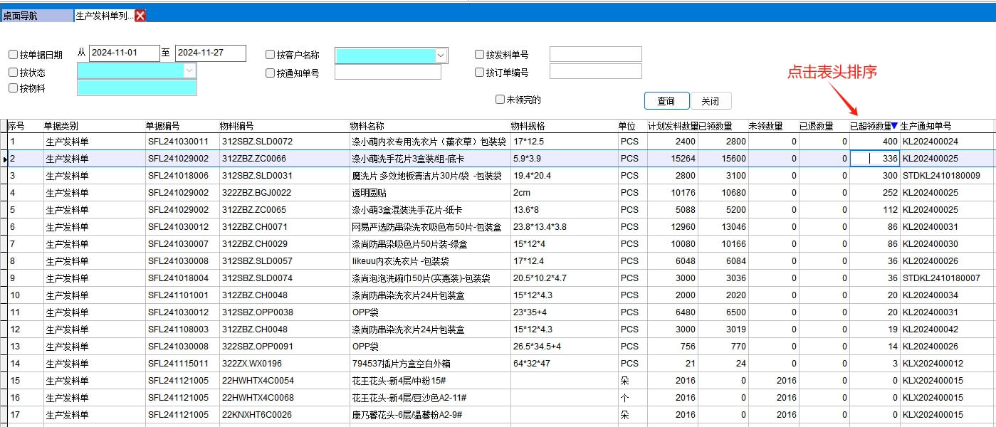Click the 关闭 button
Viewport: 996px width, 427px height.
pyautogui.click(x=710, y=101)
